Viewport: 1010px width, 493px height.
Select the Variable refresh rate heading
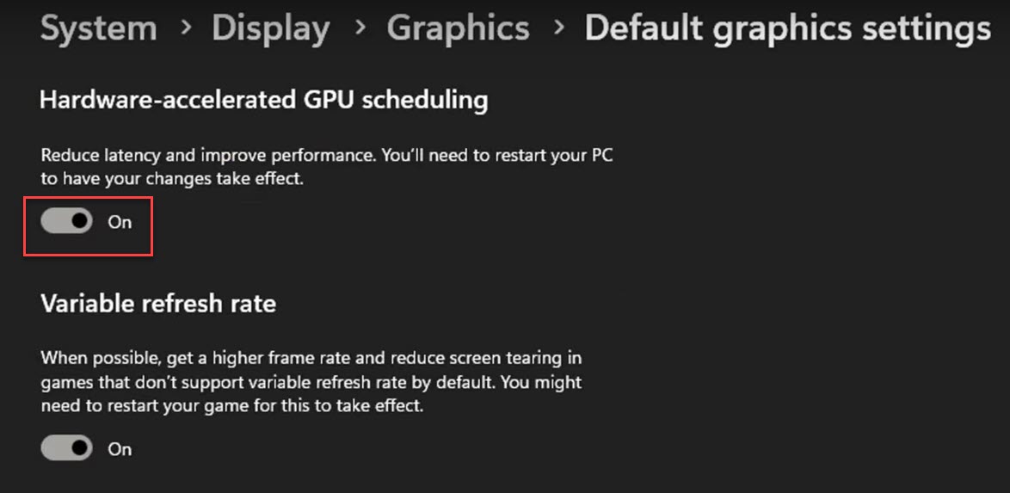tap(157, 303)
